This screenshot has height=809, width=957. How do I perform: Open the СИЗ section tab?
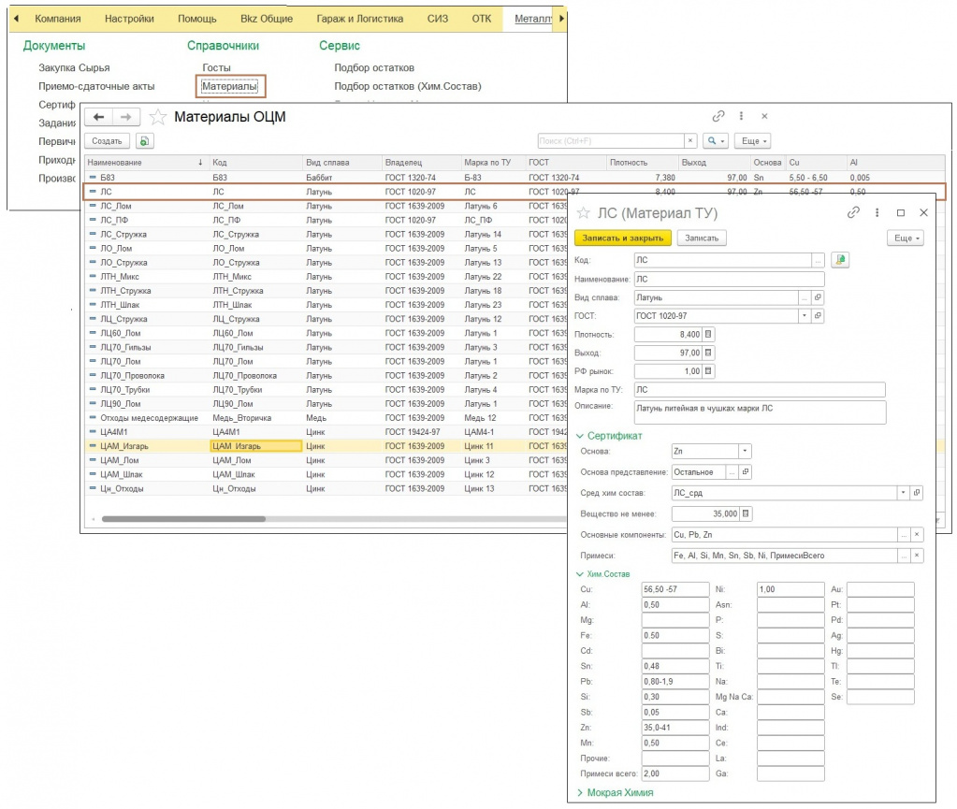tap(438, 19)
